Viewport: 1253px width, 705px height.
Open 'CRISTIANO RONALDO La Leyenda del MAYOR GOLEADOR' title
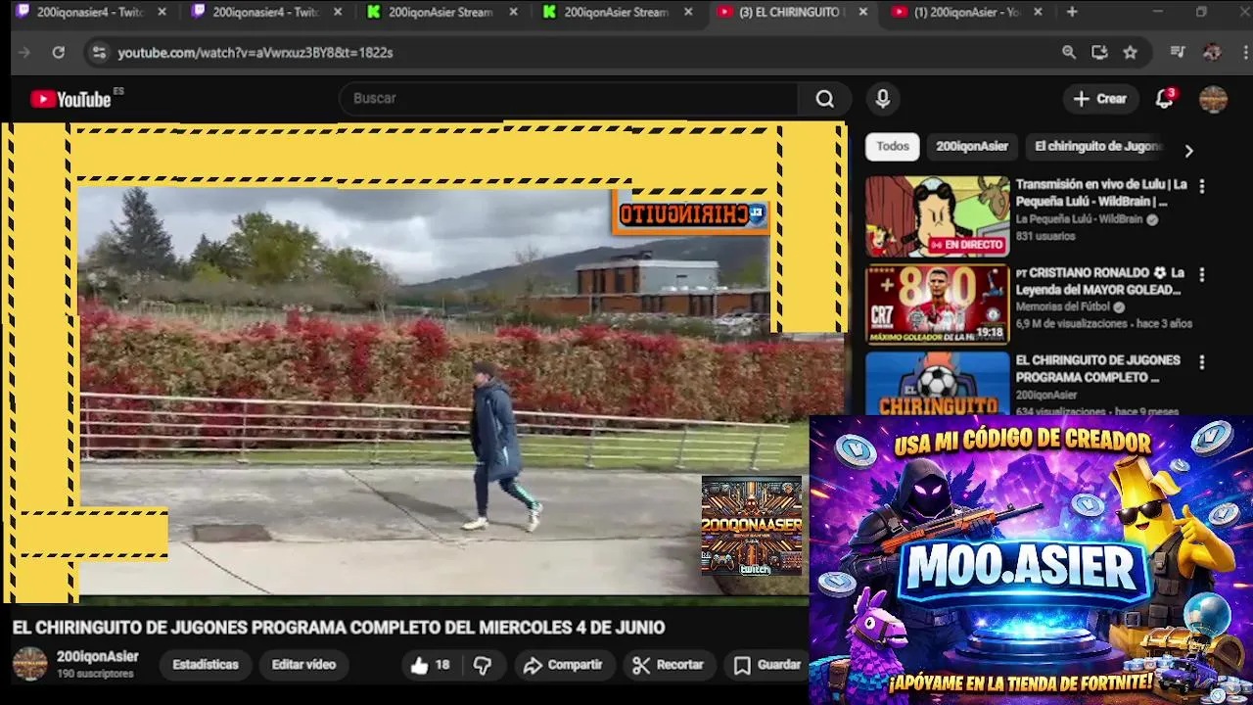[1100, 281]
